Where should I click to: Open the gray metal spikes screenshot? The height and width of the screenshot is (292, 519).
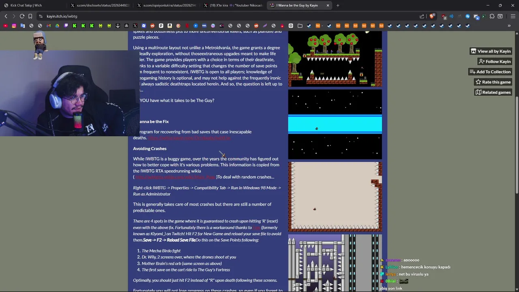[x=335, y=263]
